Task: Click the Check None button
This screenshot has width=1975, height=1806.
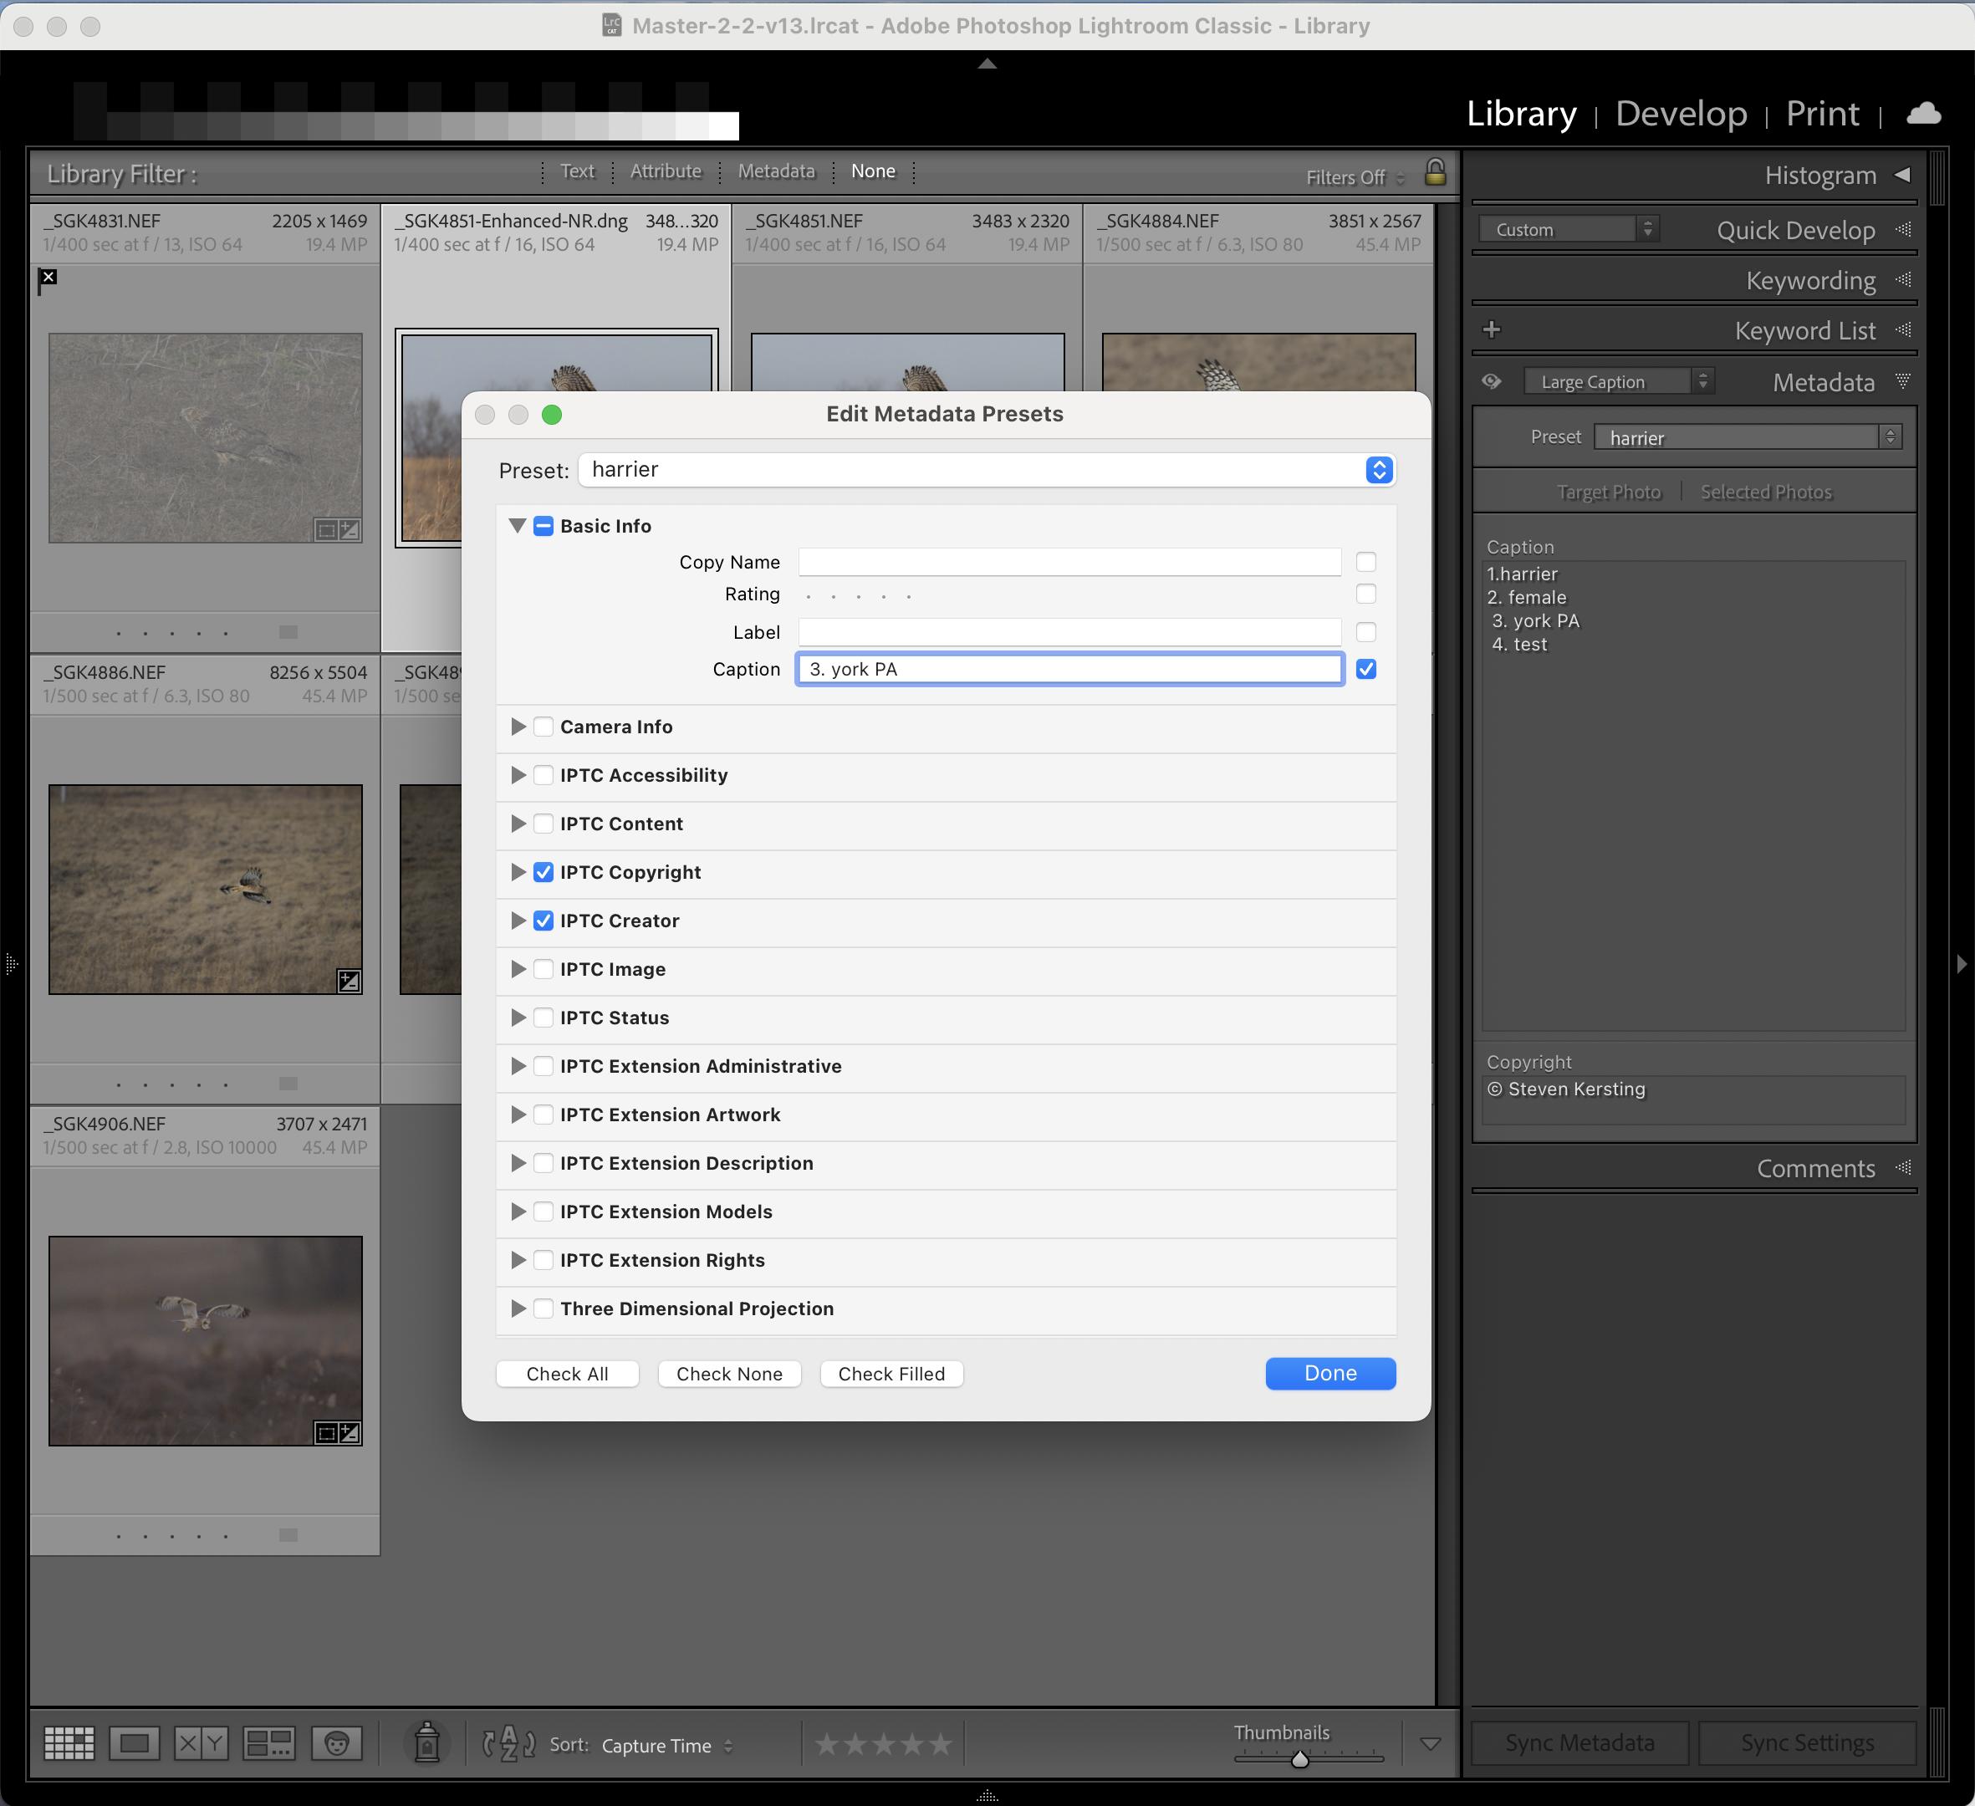Action: (729, 1373)
